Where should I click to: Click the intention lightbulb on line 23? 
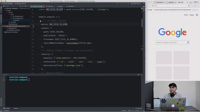point(40,21)
